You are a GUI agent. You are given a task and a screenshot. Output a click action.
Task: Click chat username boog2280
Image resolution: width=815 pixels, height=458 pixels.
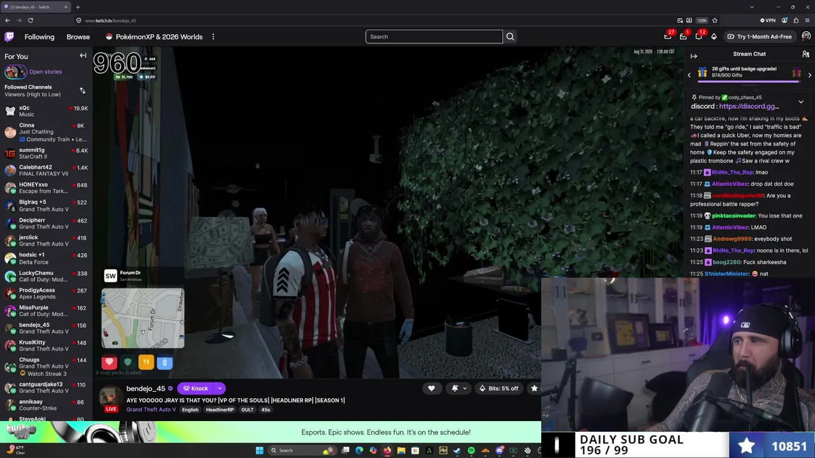(x=727, y=262)
